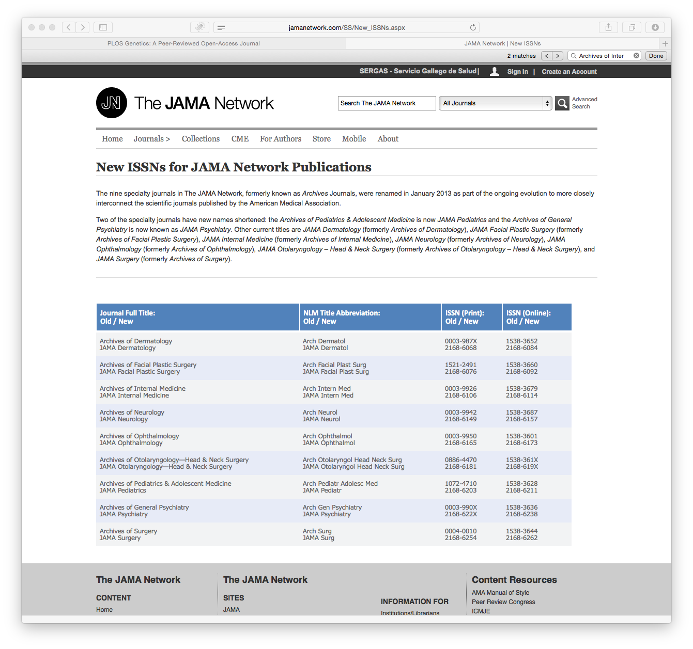Viewport: 693px width, 649px height.
Task: Click Create an Account link
Action: 569,72
